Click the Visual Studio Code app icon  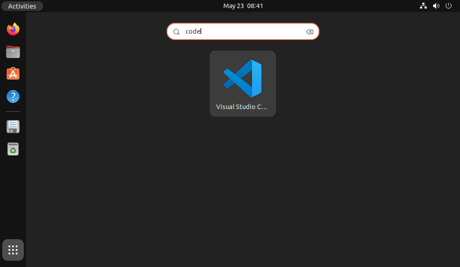pos(243,79)
